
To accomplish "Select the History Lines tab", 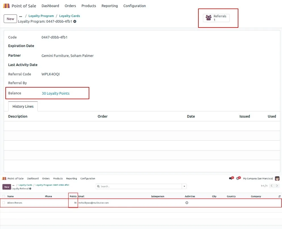I will (23, 106).
